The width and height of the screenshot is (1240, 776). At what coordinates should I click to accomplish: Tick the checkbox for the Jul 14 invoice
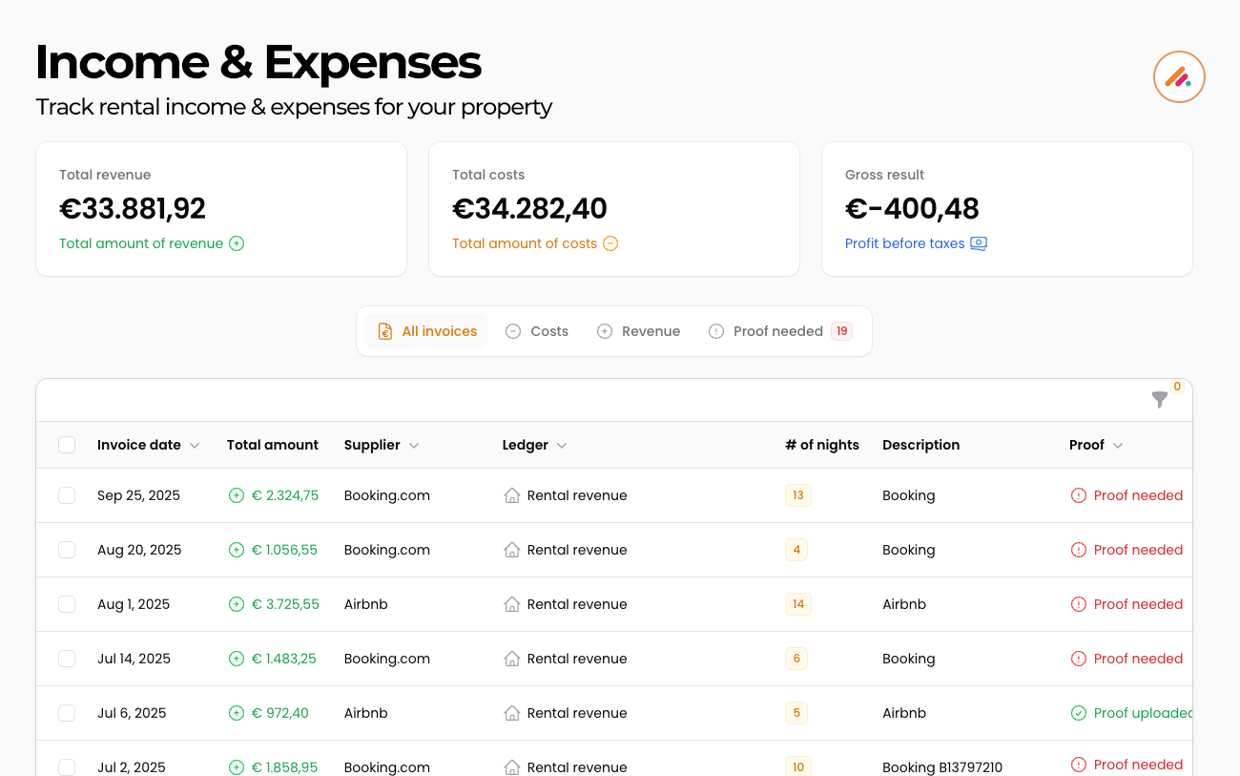tap(67, 659)
